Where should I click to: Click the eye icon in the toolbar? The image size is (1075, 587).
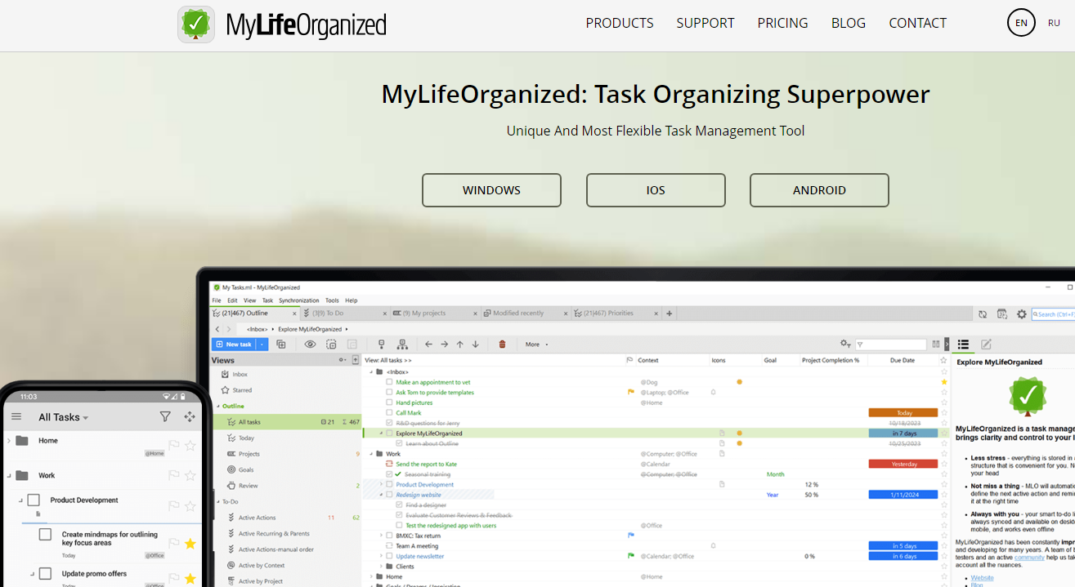tap(310, 345)
